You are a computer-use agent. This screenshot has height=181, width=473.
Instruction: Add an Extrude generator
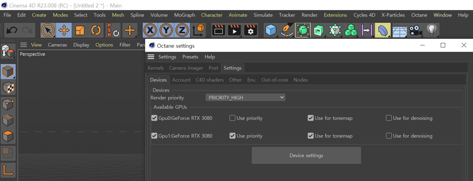coord(319,30)
